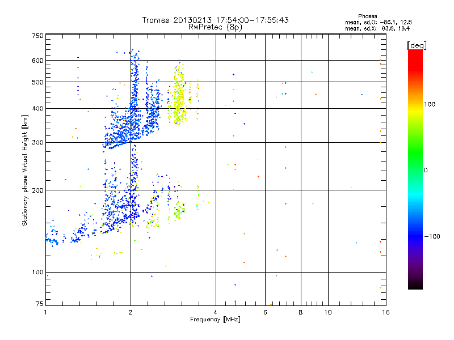Click the Phases header label
This screenshot has height=340, width=454.
click(367, 16)
